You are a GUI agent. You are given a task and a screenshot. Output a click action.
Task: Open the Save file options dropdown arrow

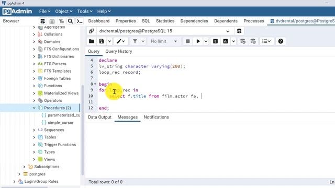(x=109, y=41)
